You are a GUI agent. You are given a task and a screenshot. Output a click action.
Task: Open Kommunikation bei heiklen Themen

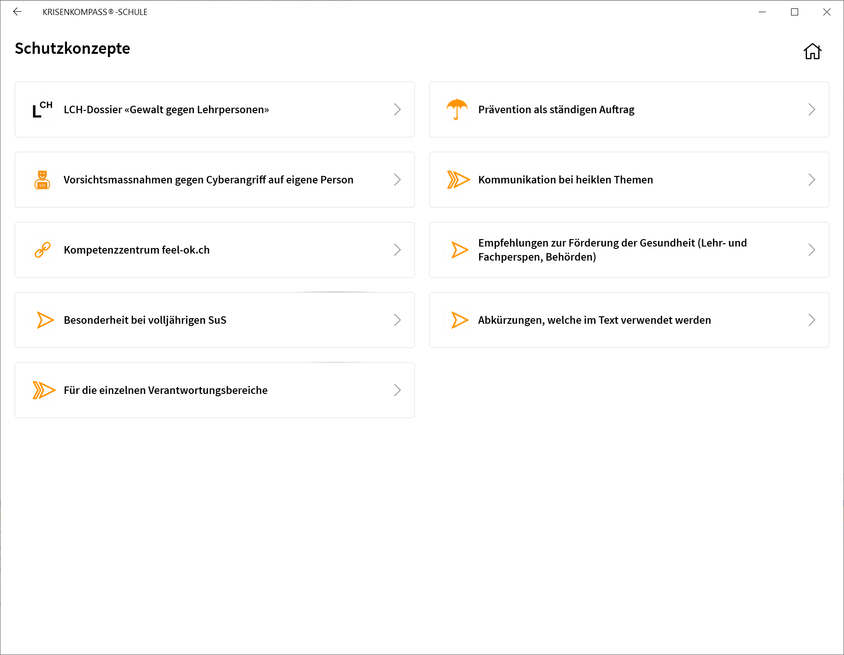pos(565,180)
